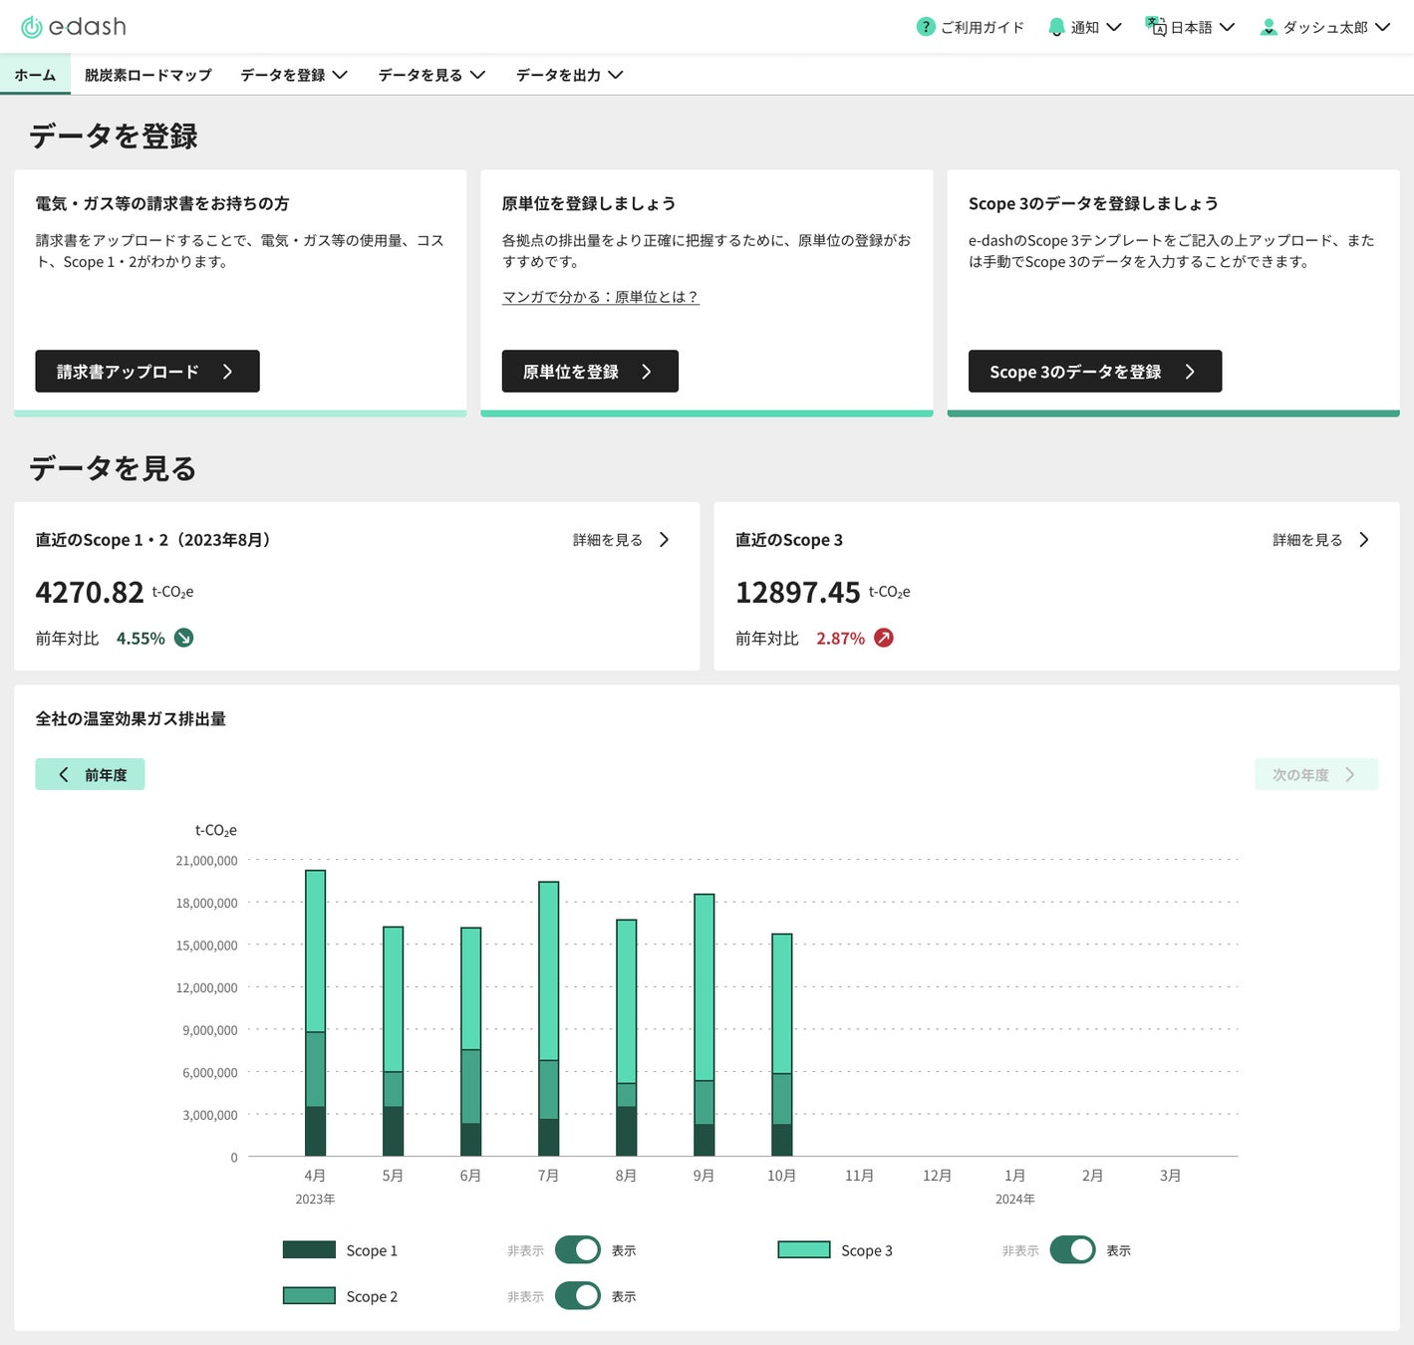Select 非表示 label for Scope 2
The image size is (1414, 1345).
(x=525, y=1296)
